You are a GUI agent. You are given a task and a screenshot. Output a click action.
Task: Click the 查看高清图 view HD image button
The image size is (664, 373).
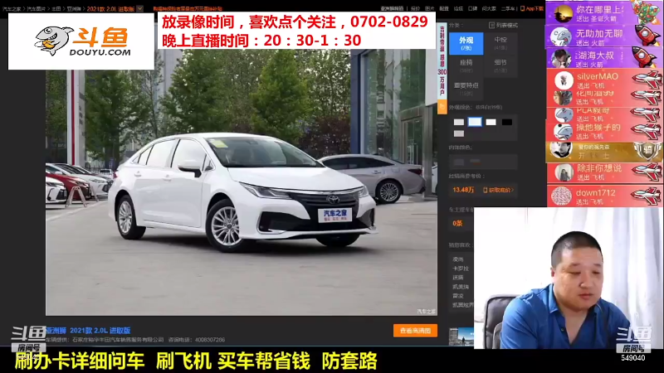pos(416,331)
